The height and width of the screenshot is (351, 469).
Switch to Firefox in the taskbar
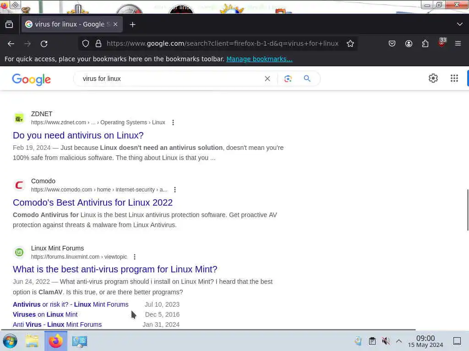tap(55, 341)
